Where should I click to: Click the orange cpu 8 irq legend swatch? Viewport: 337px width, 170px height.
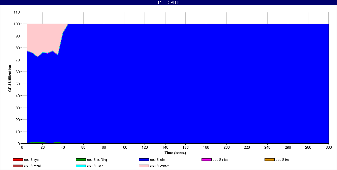(x=270, y=160)
